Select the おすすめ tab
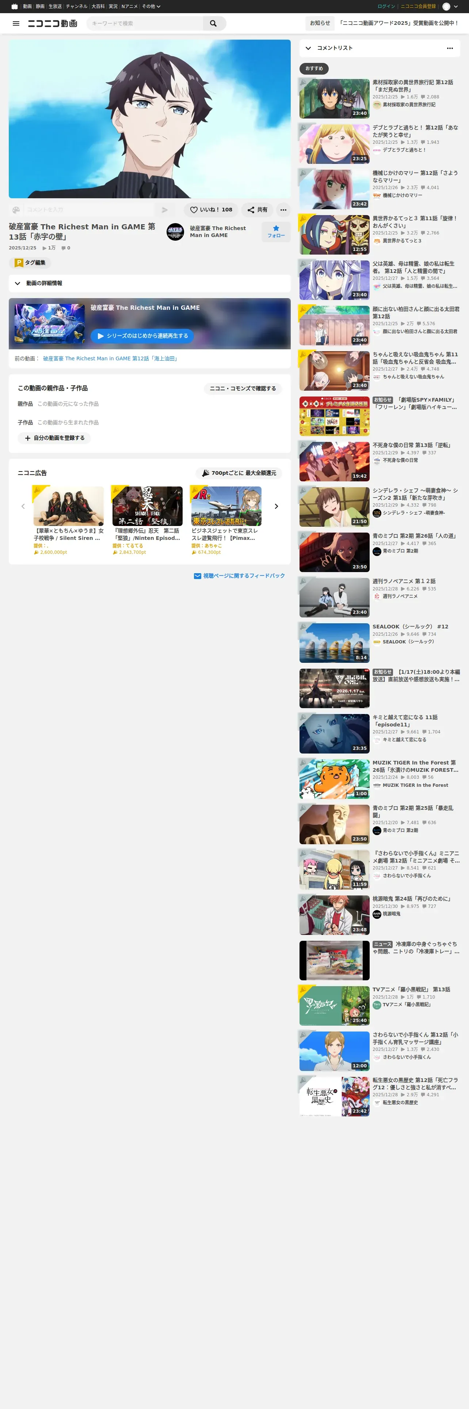The image size is (469, 1409). coord(314,68)
